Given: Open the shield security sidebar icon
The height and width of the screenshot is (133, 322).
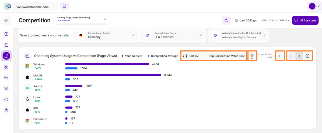Looking at the screenshot, I should pos(6,88).
